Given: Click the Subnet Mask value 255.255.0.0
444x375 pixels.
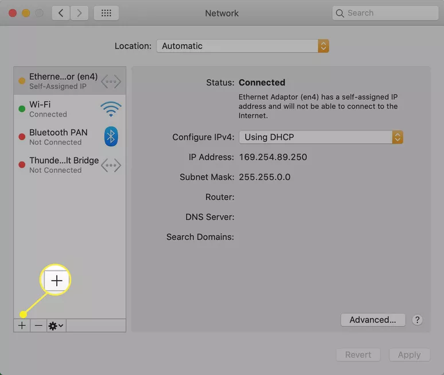Looking at the screenshot, I should 264,177.
